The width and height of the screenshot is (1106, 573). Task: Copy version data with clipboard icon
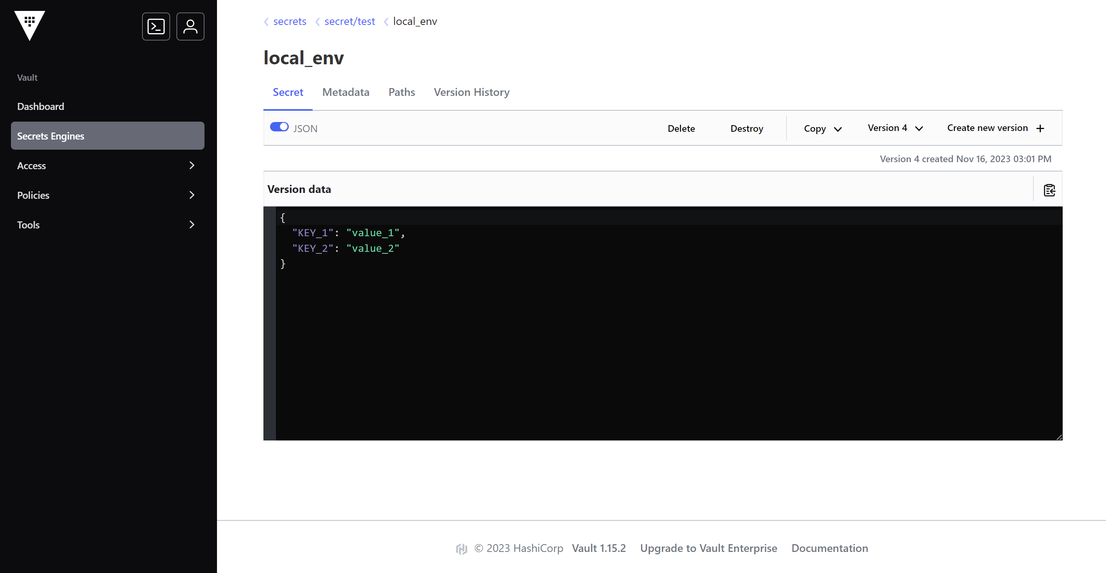point(1049,190)
